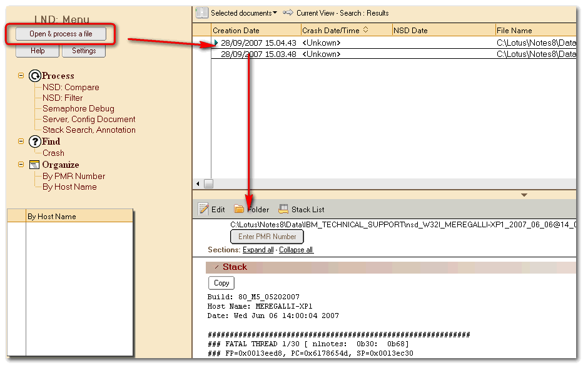The image size is (583, 365).
Task: Click the Enter PMR Number button
Action: (267, 237)
